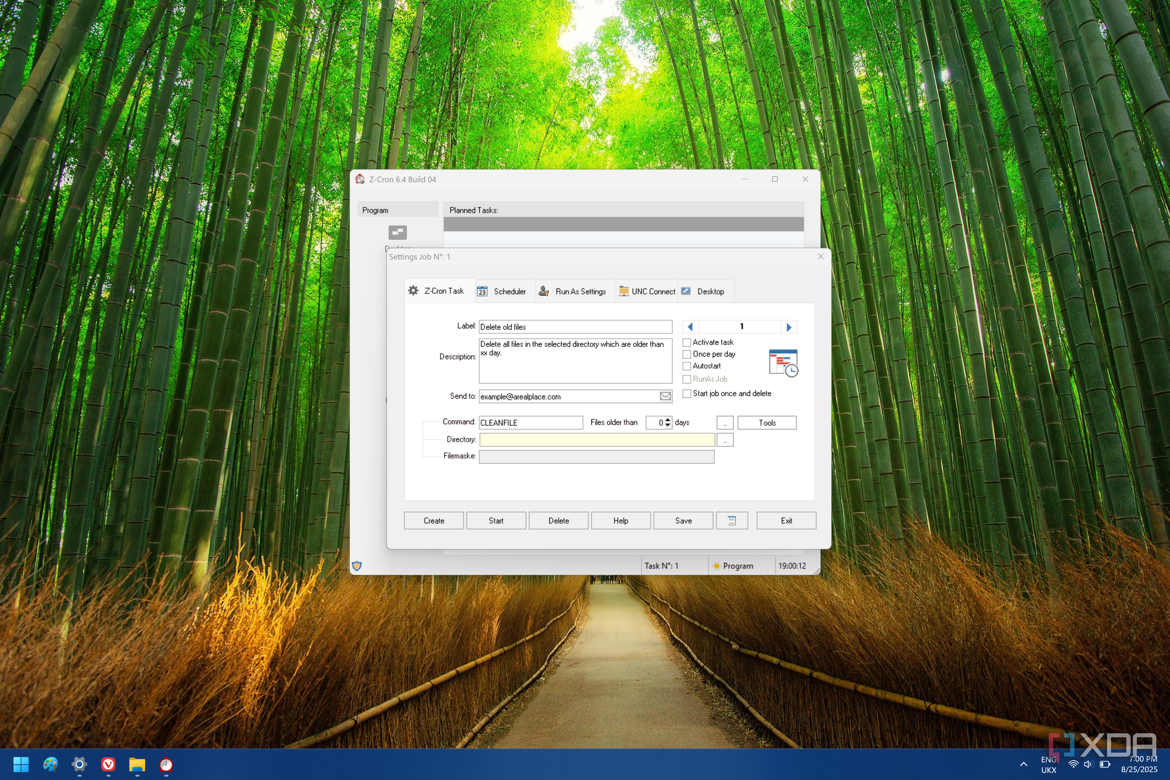Image resolution: width=1170 pixels, height=780 pixels.
Task: Click the Start button
Action: 496,520
